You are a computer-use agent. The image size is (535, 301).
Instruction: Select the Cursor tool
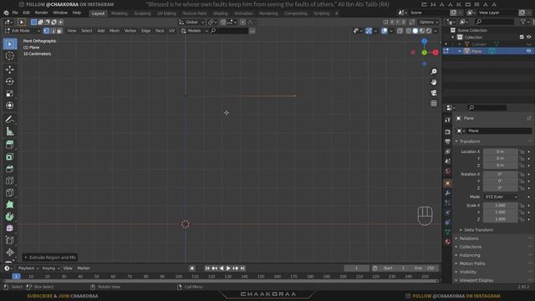(9, 56)
